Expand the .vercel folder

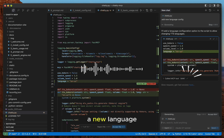25,21
